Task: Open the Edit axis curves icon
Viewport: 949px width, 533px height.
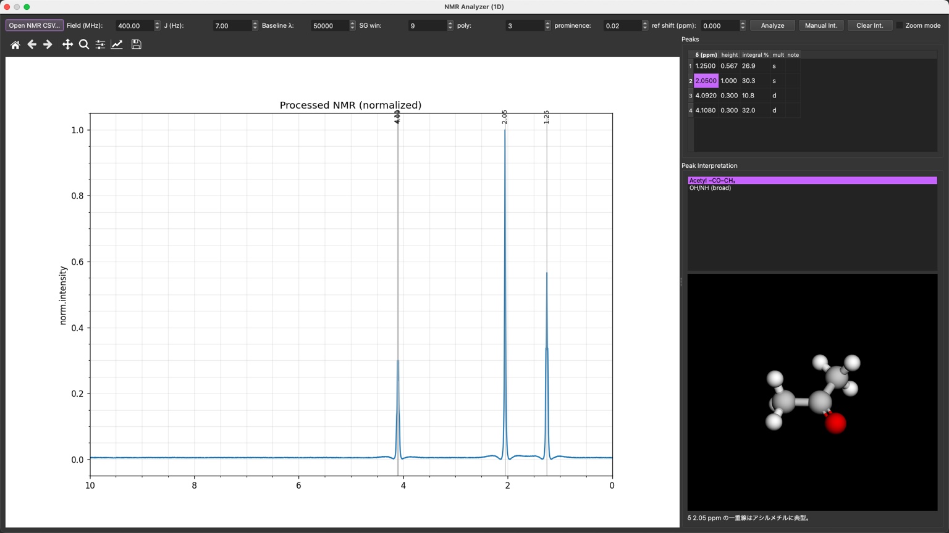Action: (117, 44)
